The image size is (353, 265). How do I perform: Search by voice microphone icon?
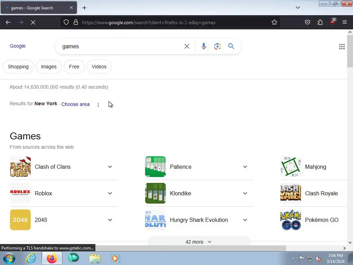click(x=203, y=46)
